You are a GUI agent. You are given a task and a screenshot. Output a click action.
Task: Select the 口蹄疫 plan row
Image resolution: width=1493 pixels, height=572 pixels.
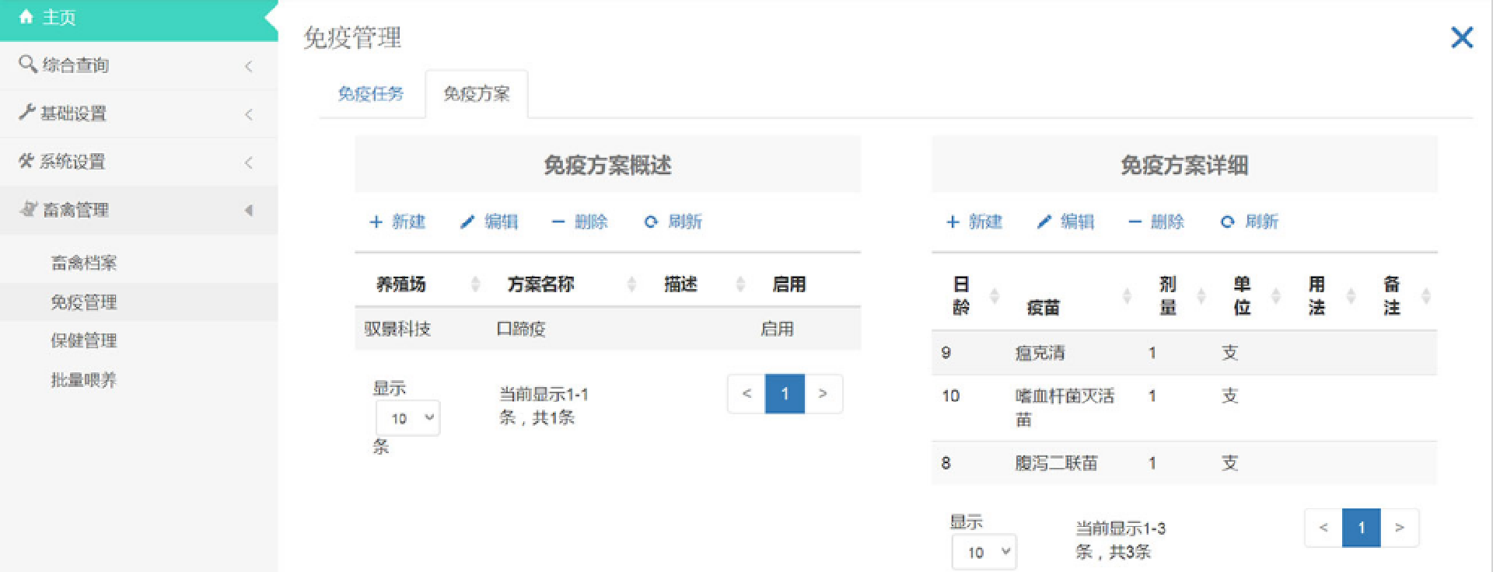(x=521, y=329)
